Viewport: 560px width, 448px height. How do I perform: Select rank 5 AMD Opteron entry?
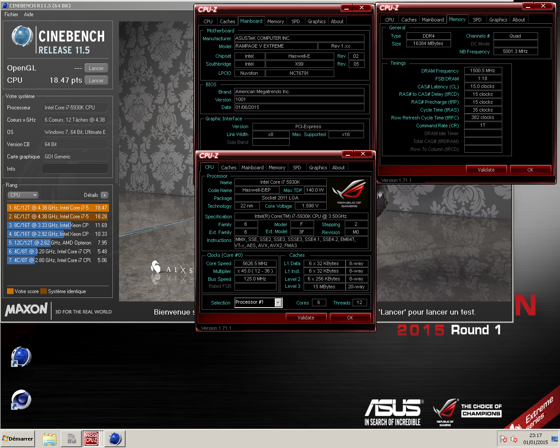58,243
